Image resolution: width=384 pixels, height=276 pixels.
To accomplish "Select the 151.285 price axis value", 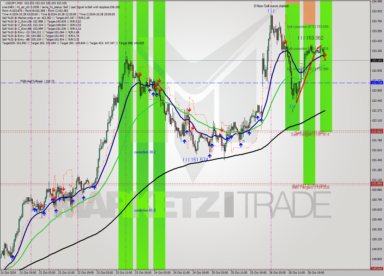I will [x=377, y=170].
